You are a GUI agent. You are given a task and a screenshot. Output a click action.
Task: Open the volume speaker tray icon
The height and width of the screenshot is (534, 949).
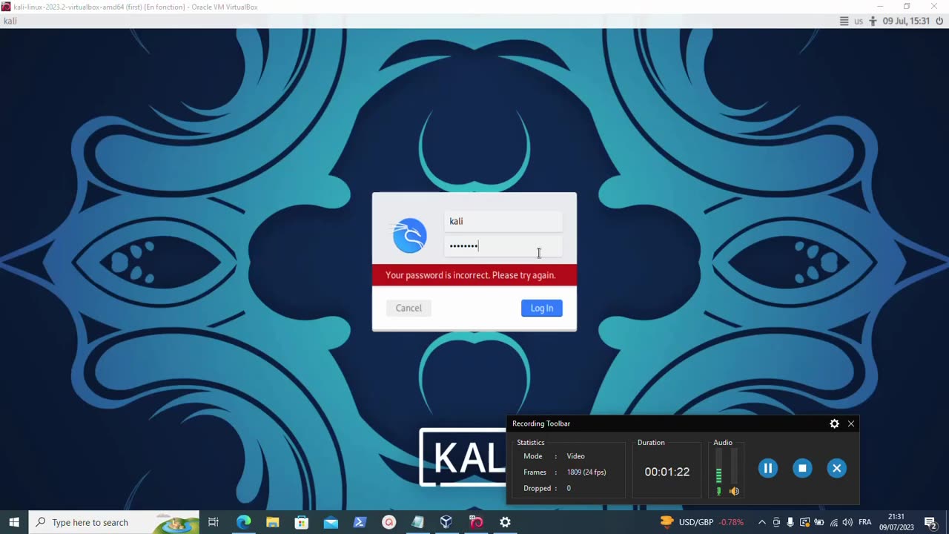click(847, 522)
